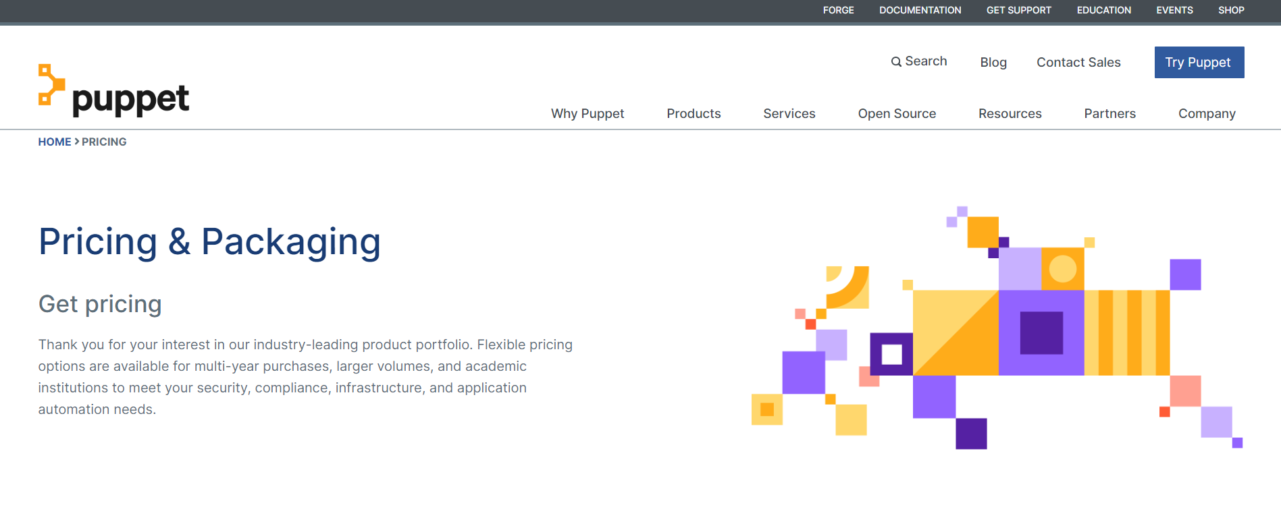Click Contact Sales link
The height and width of the screenshot is (507, 1281).
(1078, 63)
